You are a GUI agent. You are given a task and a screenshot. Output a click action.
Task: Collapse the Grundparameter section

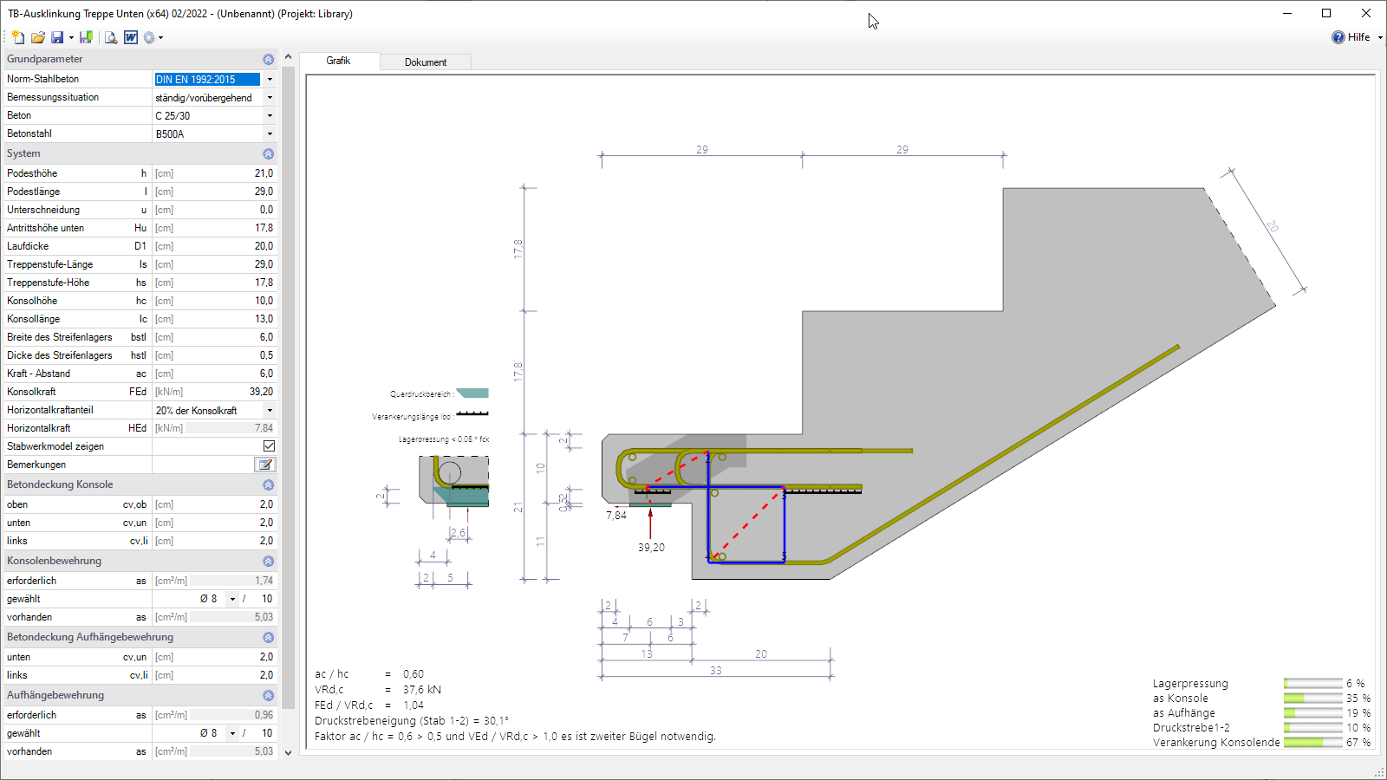[268, 59]
